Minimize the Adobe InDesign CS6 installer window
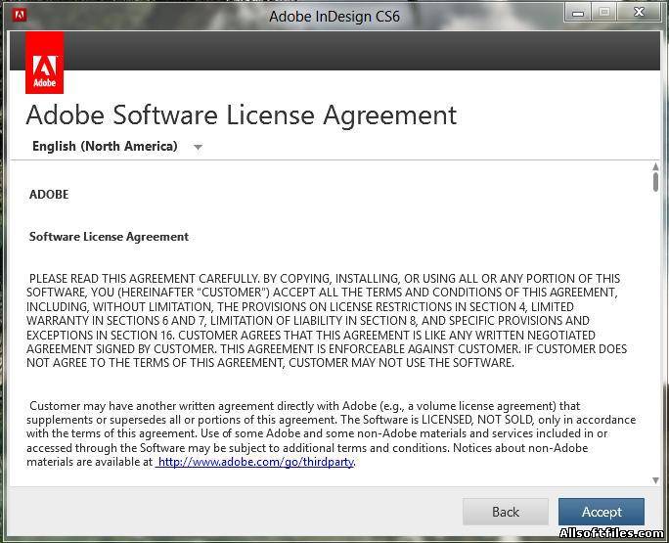The height and width of the screenshot is (543, 669). click(578, 13)
